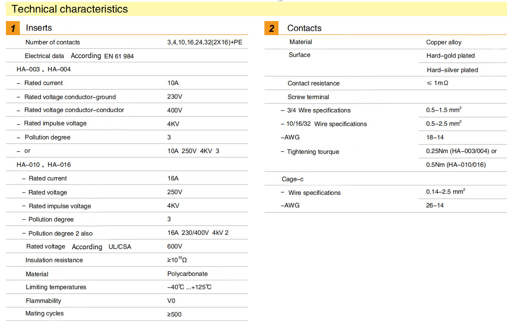The width and height of the screenshot is (513, 321).
Task: Click the "Limiting temperatures" label
Action: pyautogui.click(x=56, y=287)
